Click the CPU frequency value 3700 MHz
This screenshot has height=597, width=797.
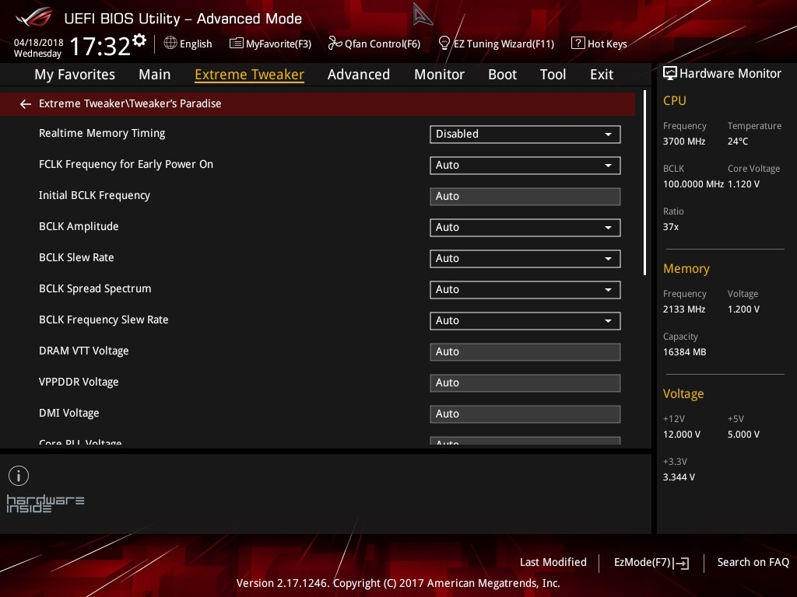coord(684,141)
